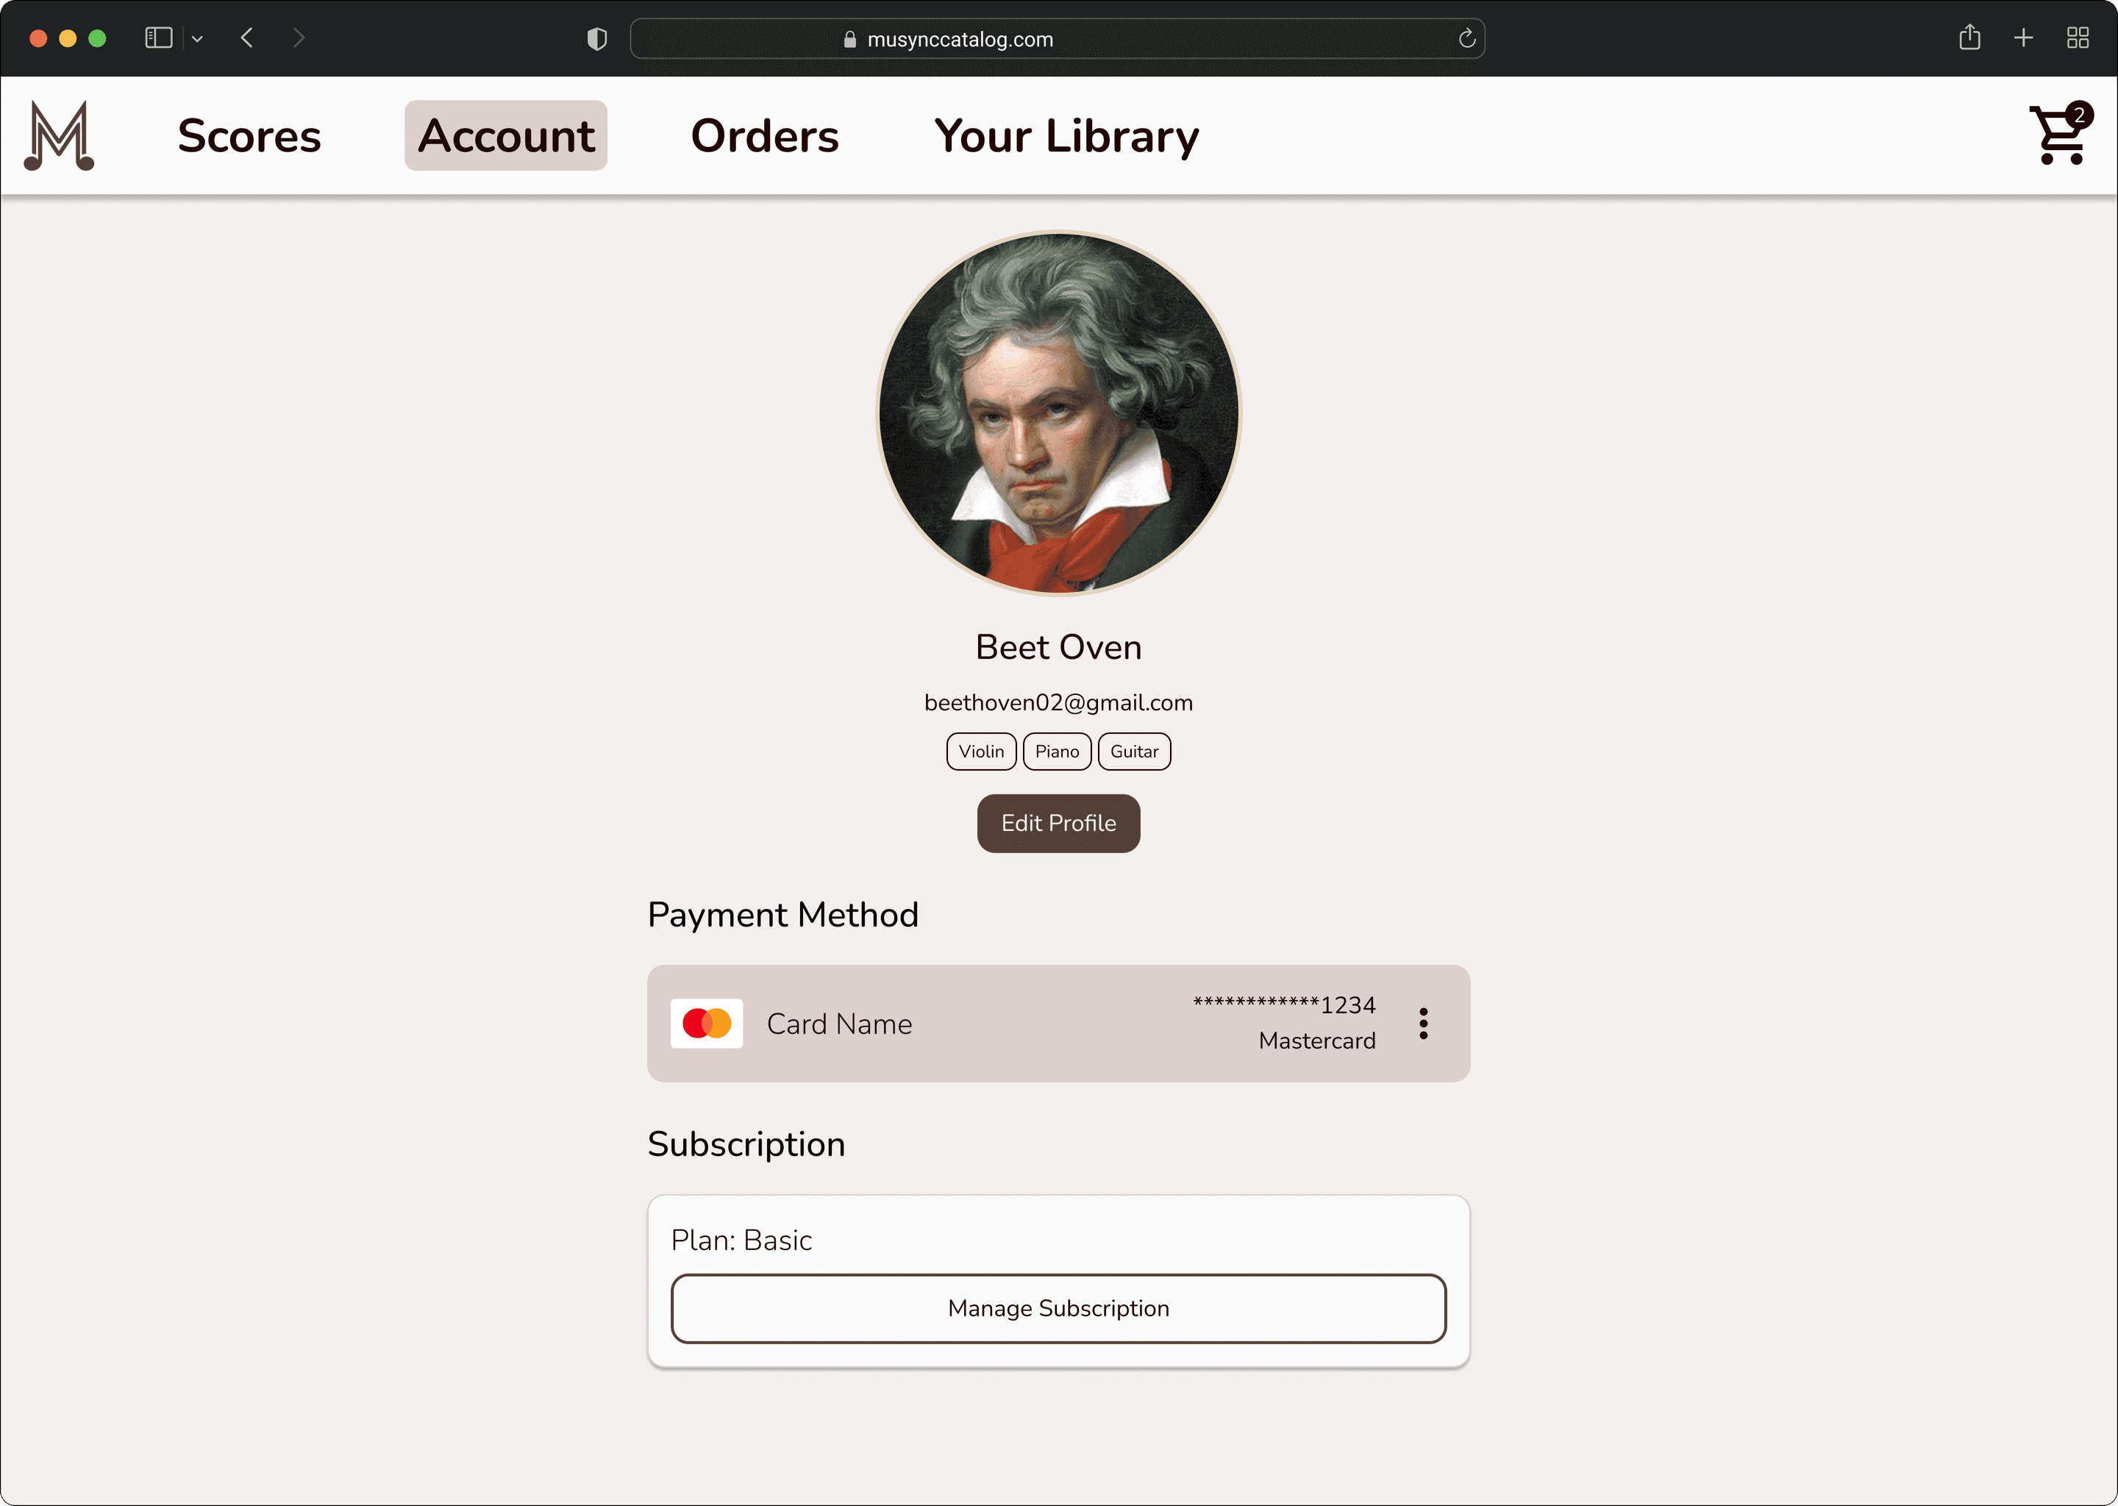Image resolution: width=2118 pixels, height=1506 pixels.
Task: Select the Guitar tag
Action: [1134, 751]
